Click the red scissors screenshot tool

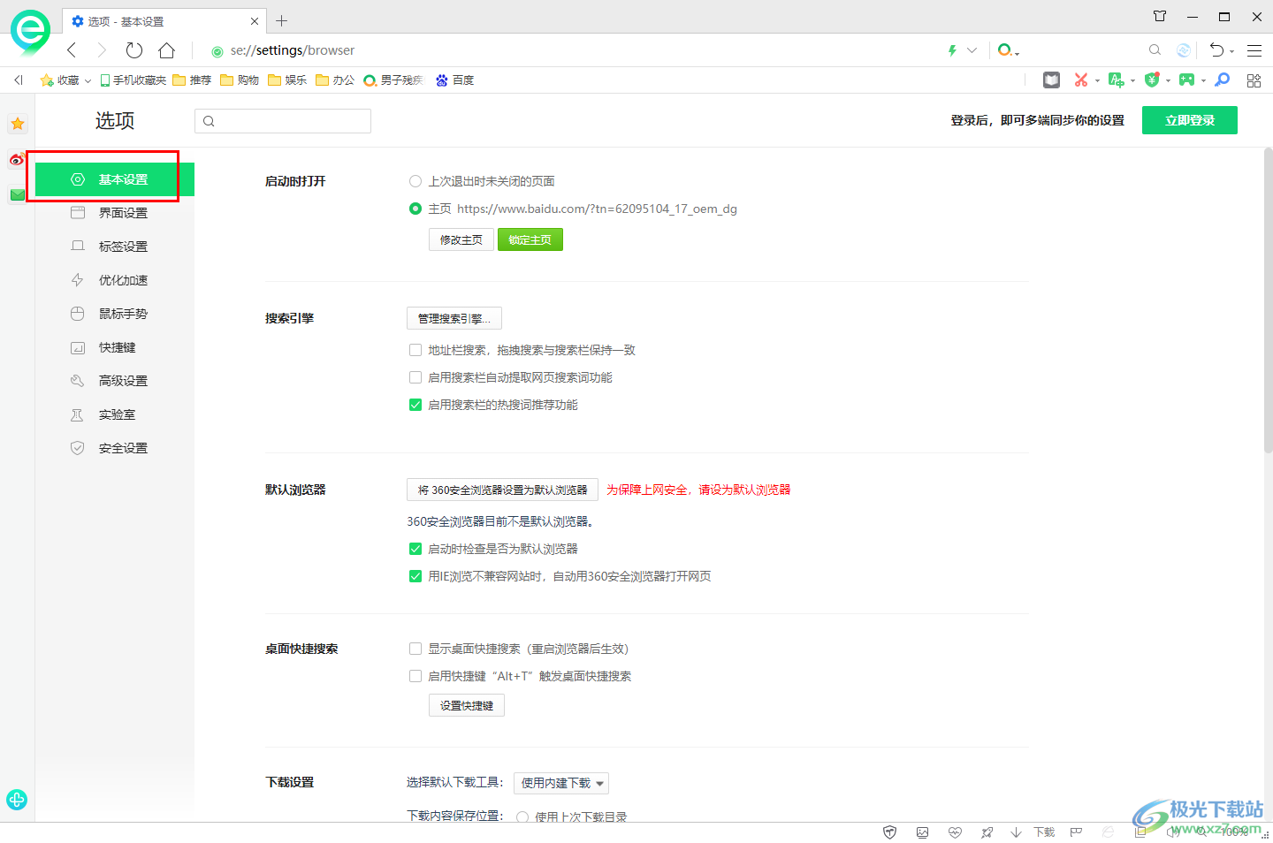coord(1080,80)
